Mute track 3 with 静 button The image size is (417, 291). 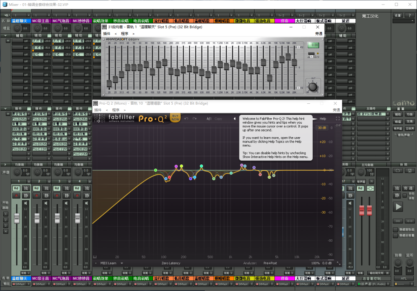pyautogui.click(x=66, y=196)
